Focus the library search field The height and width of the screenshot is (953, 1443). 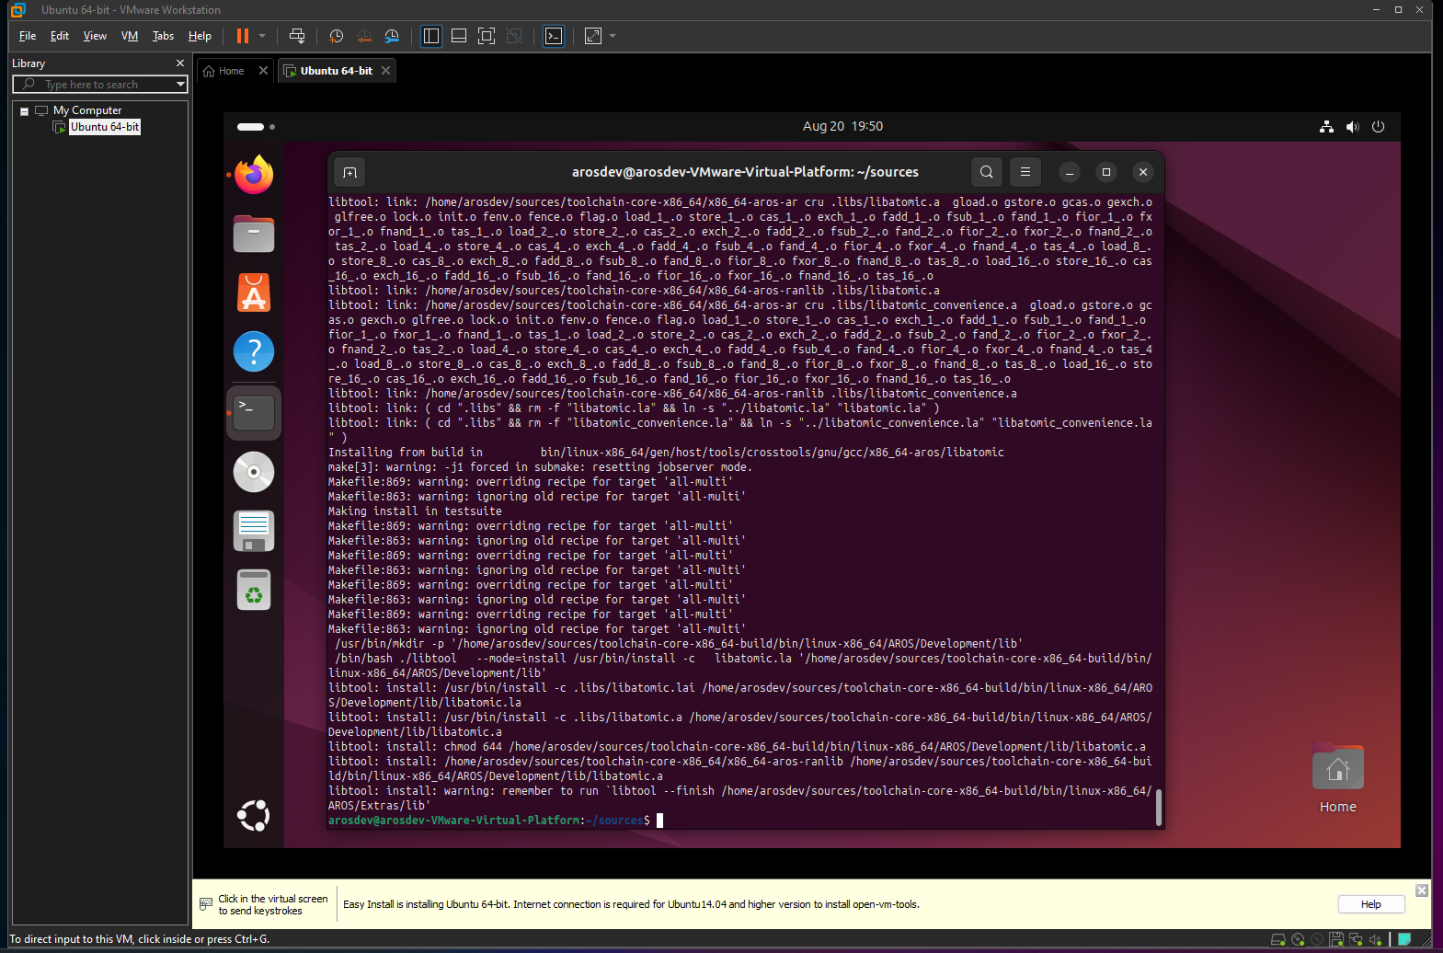point(100,85)
